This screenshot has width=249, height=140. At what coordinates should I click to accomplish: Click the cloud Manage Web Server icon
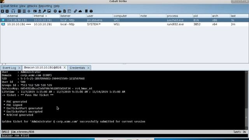click(x=80, y=11)
